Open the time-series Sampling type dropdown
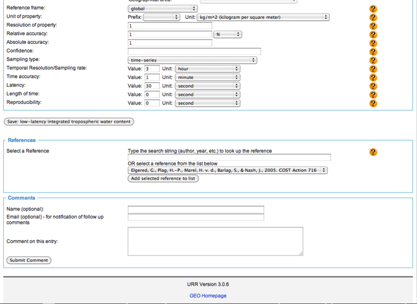The height and width of the screenshot is (304, 417). [x=192, y=60]
